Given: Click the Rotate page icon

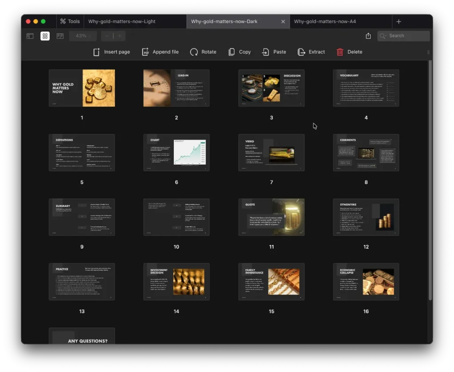Looking at the screenshot, I should [203, 52].
